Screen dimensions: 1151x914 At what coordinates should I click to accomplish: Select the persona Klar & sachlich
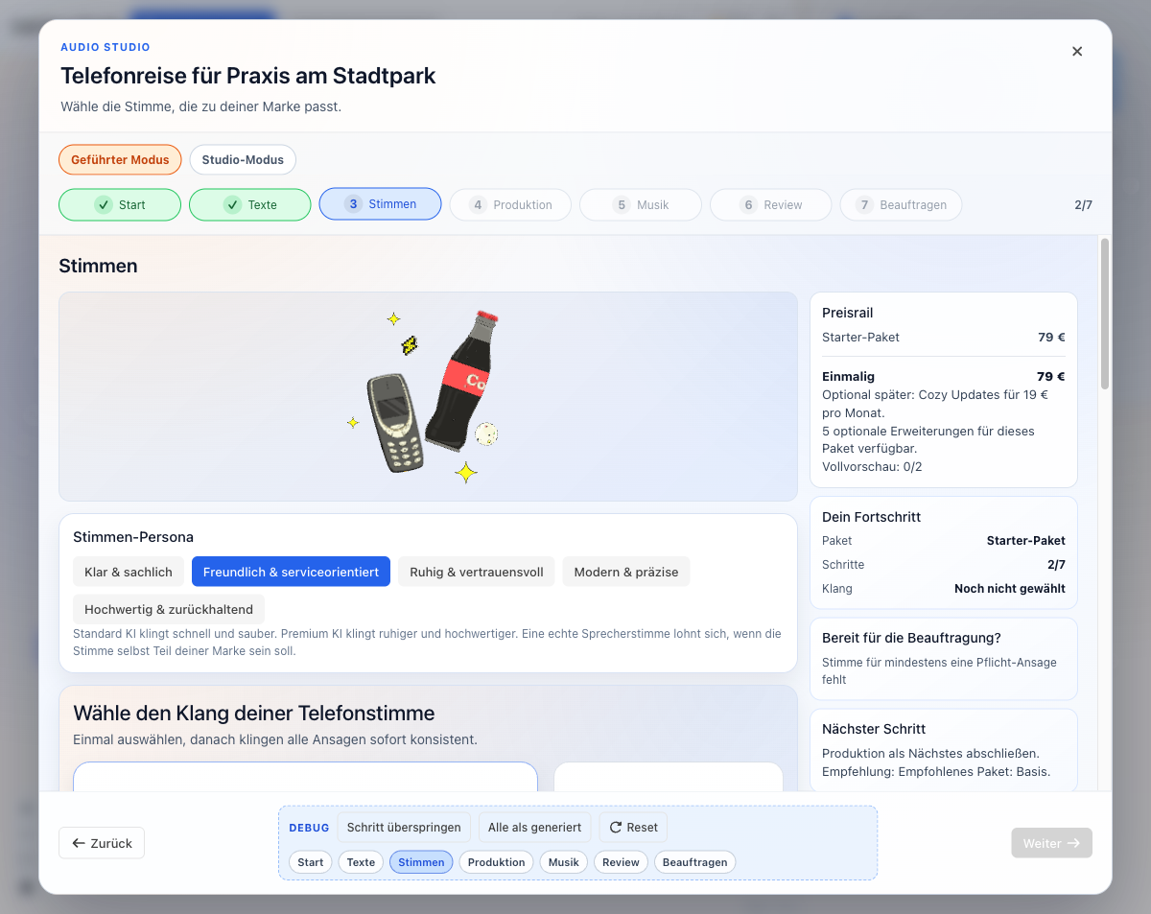pyautogui.click(x=128, y=571)
